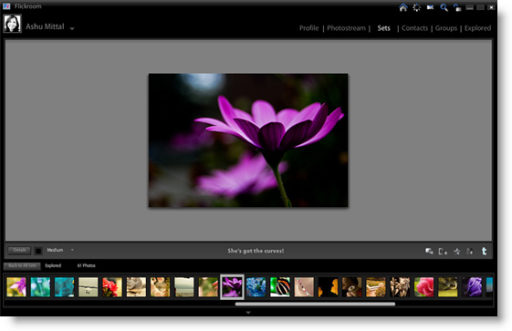Click the black background color swatch
The width and height of the screenshot is (512, 331).
click(x=38, y=251)
